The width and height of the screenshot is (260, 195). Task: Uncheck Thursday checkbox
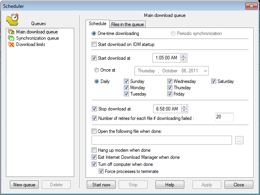point(170,87)
